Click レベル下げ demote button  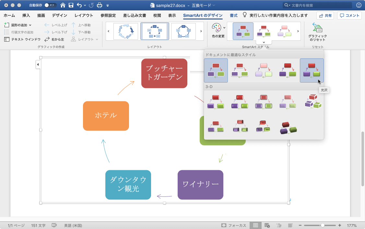(x=56, y=32)
